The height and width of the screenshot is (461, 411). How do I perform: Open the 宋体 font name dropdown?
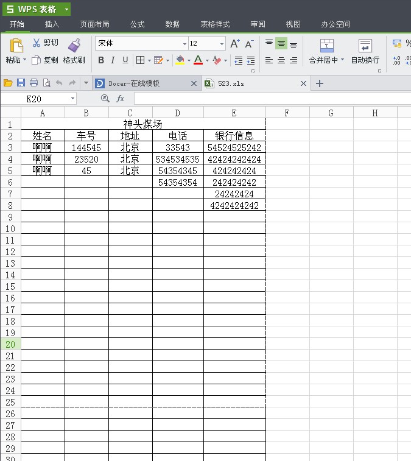[x=184, y=44]
